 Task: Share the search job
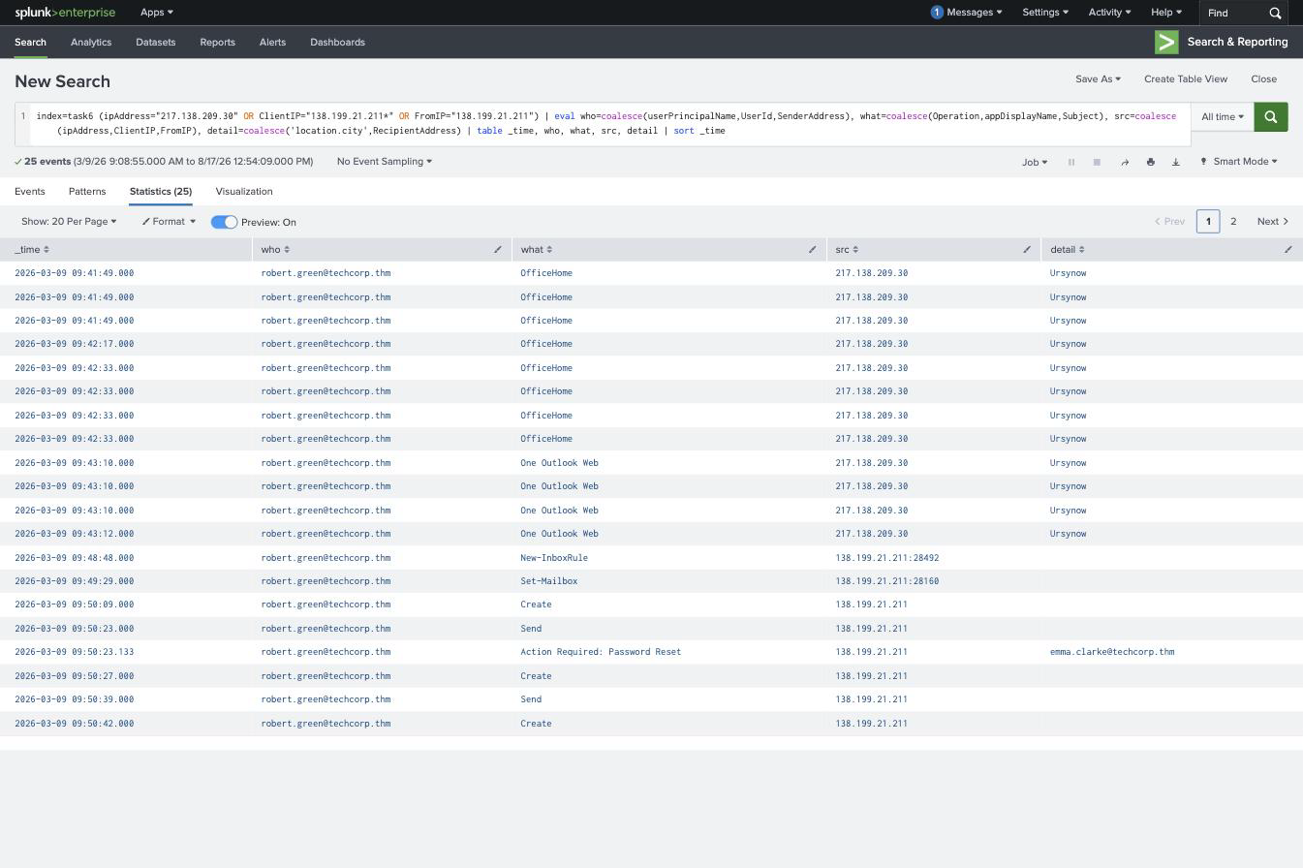(1125, 162)
